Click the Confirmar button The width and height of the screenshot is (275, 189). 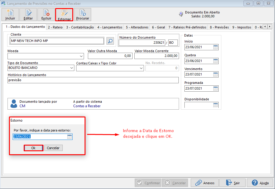148,183
